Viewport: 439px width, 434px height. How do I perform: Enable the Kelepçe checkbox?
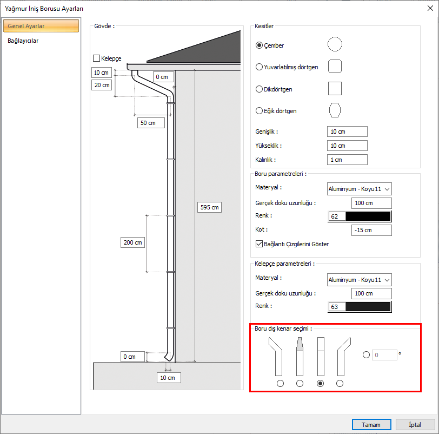[97, 58]
